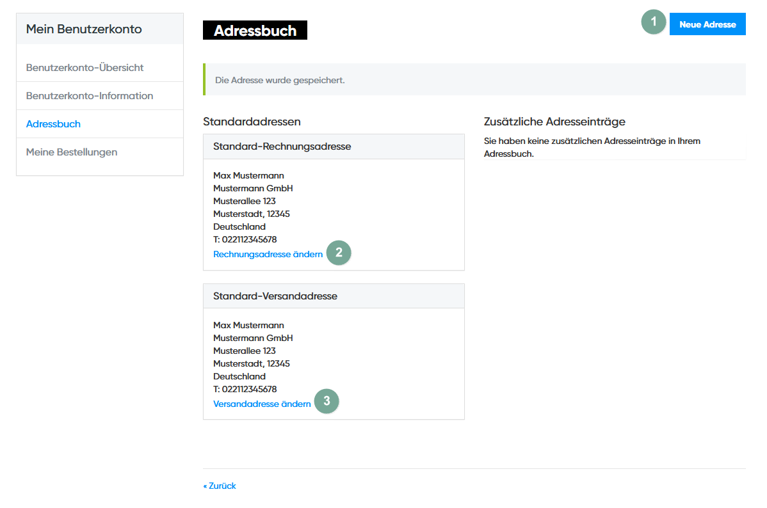The height and width of the screenshot is (508, 767).
Task: Click the Standard-Rechnungsadresse box header
Action: pos(282,147)
